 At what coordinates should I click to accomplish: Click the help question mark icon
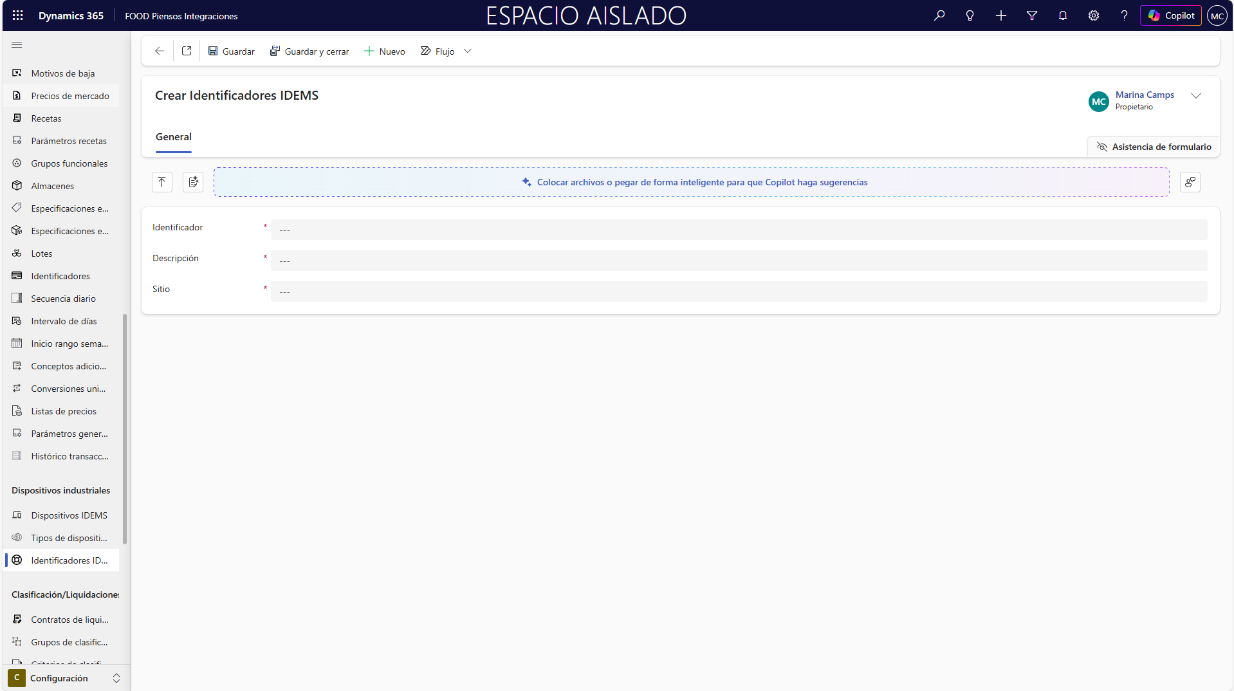coord(1123,15)
